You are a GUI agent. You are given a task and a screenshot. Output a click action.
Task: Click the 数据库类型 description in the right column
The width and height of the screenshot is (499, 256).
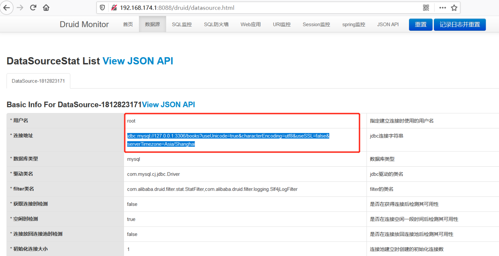coord(382,159)
